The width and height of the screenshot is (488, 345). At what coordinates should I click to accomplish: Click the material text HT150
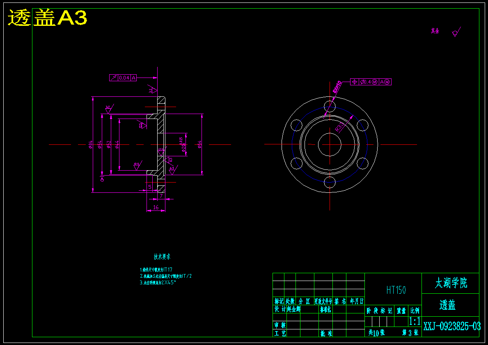[x=396, y=290]
